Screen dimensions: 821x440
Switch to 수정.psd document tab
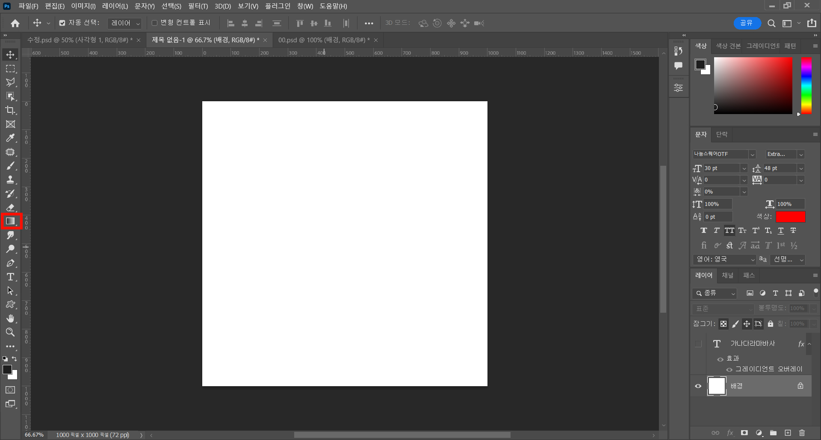coord(80,40)
